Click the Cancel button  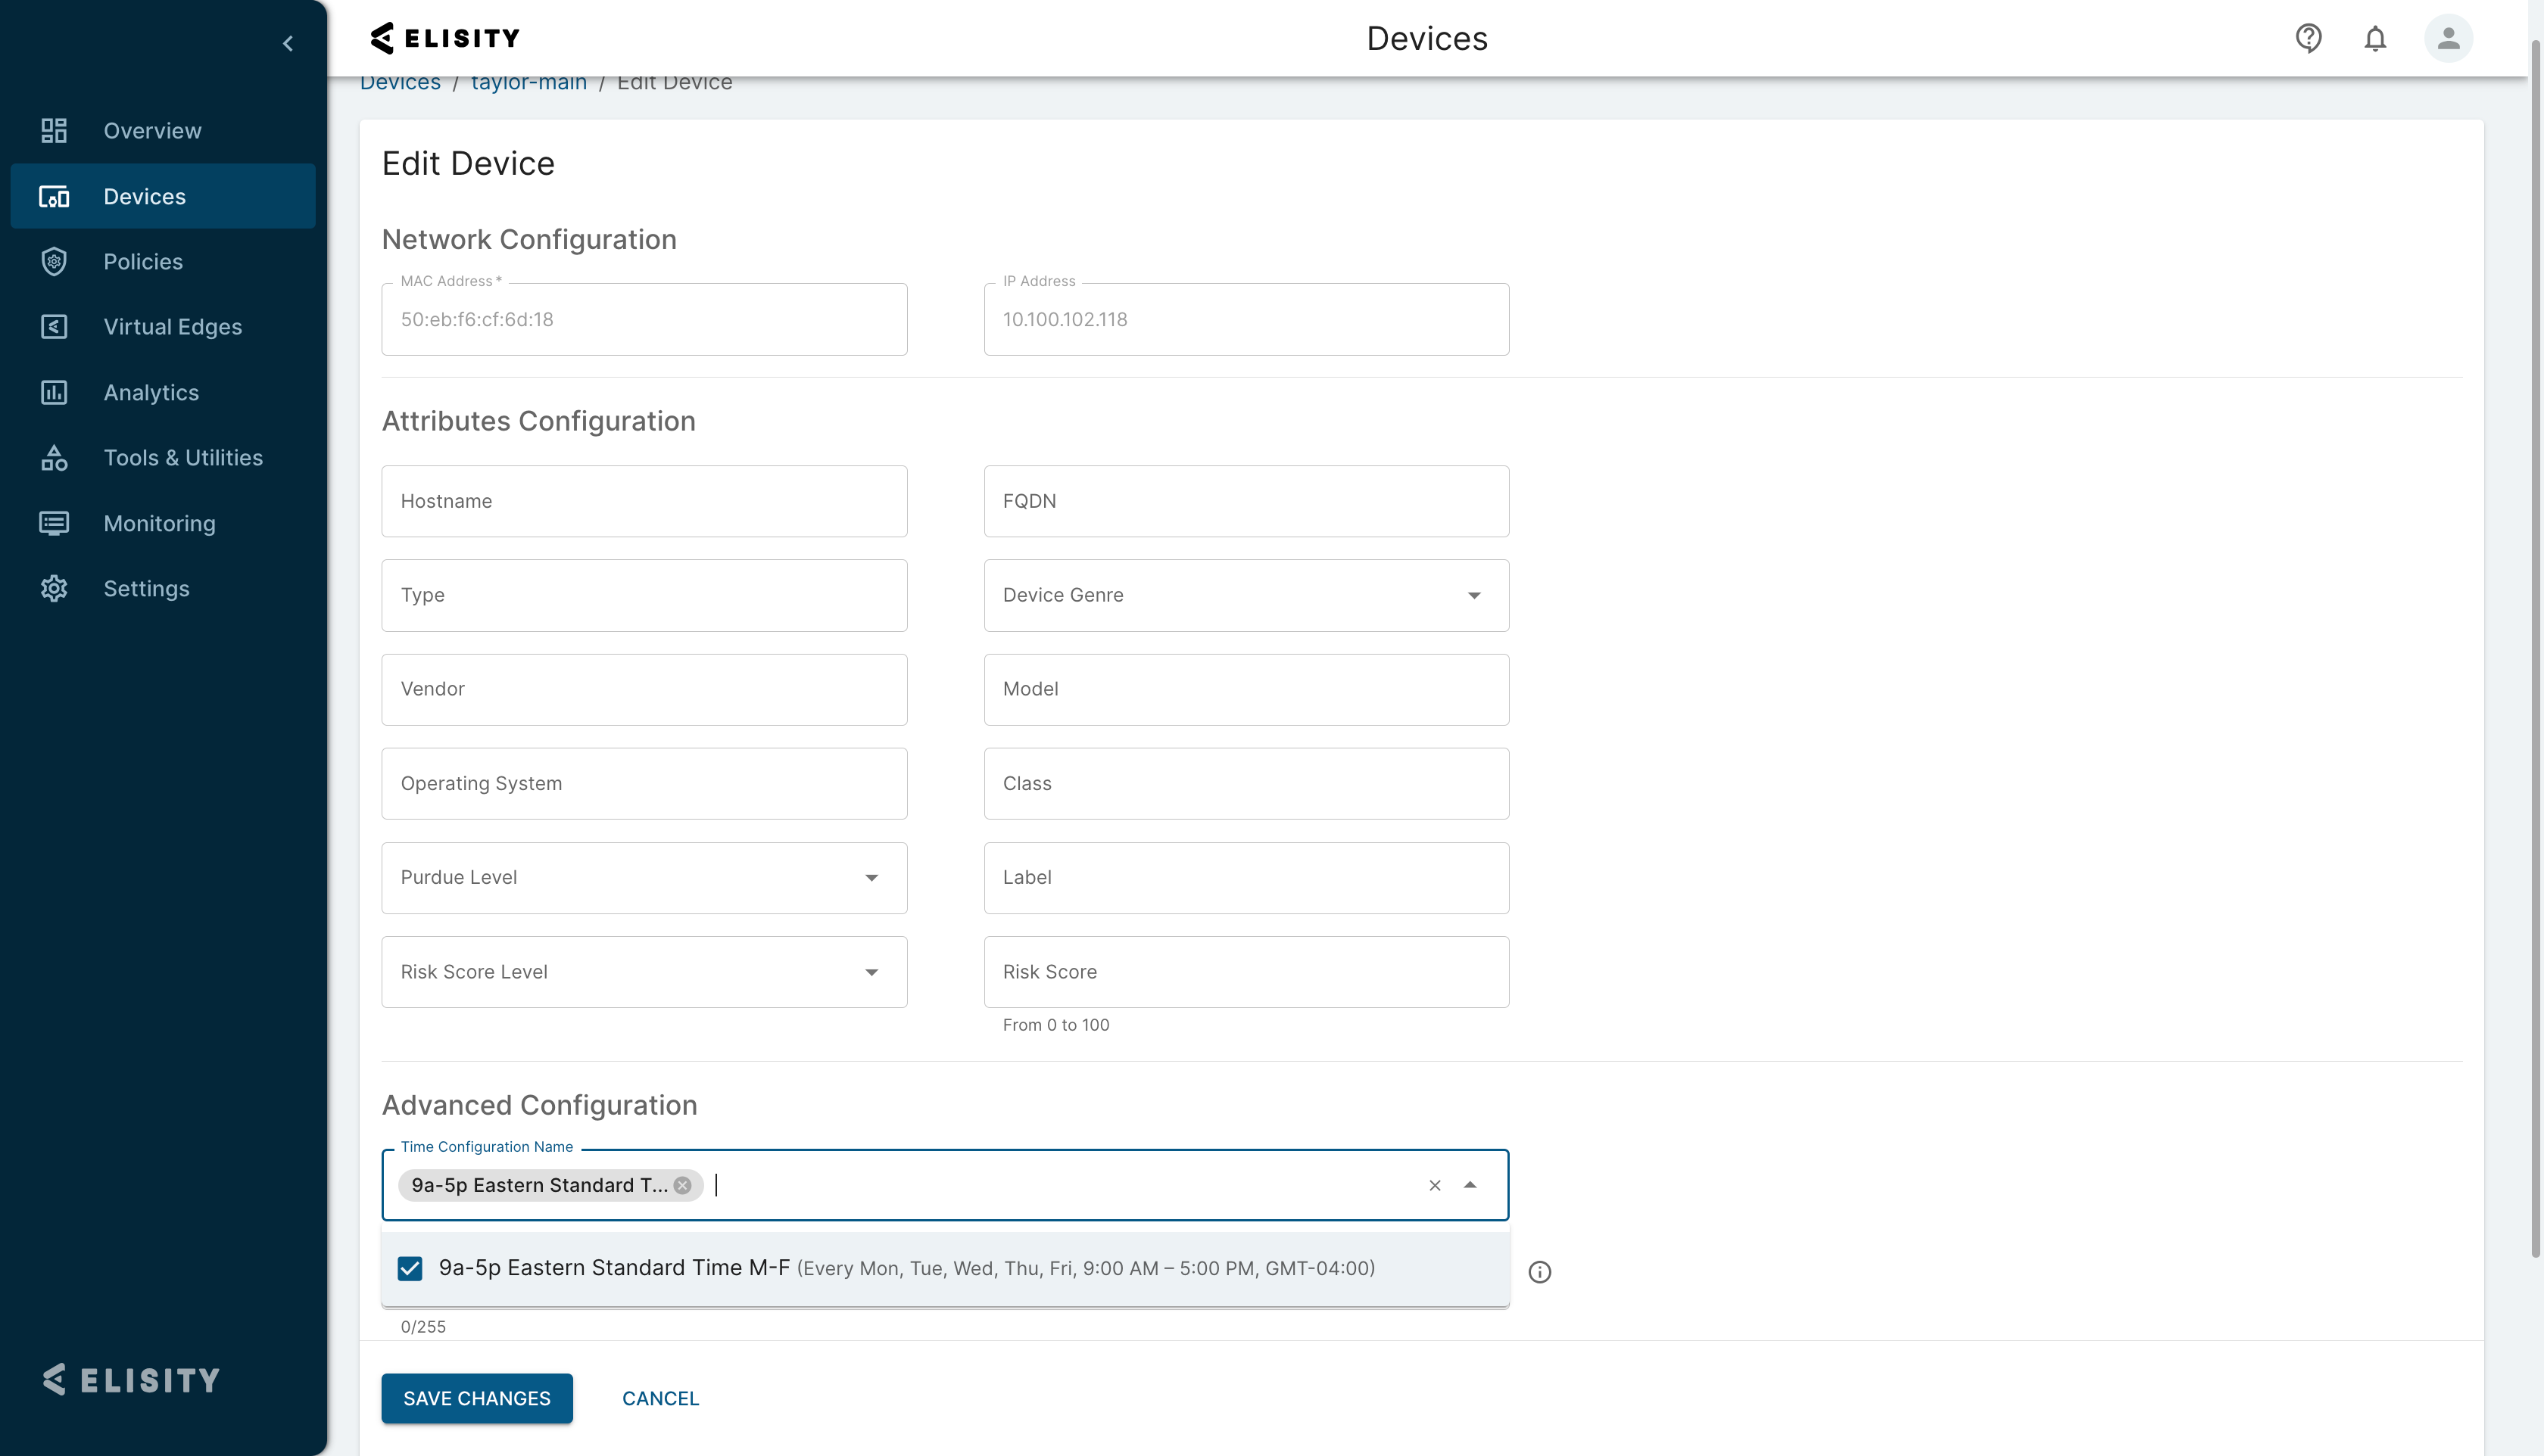pyautogui.click(x=660, y=1398)
